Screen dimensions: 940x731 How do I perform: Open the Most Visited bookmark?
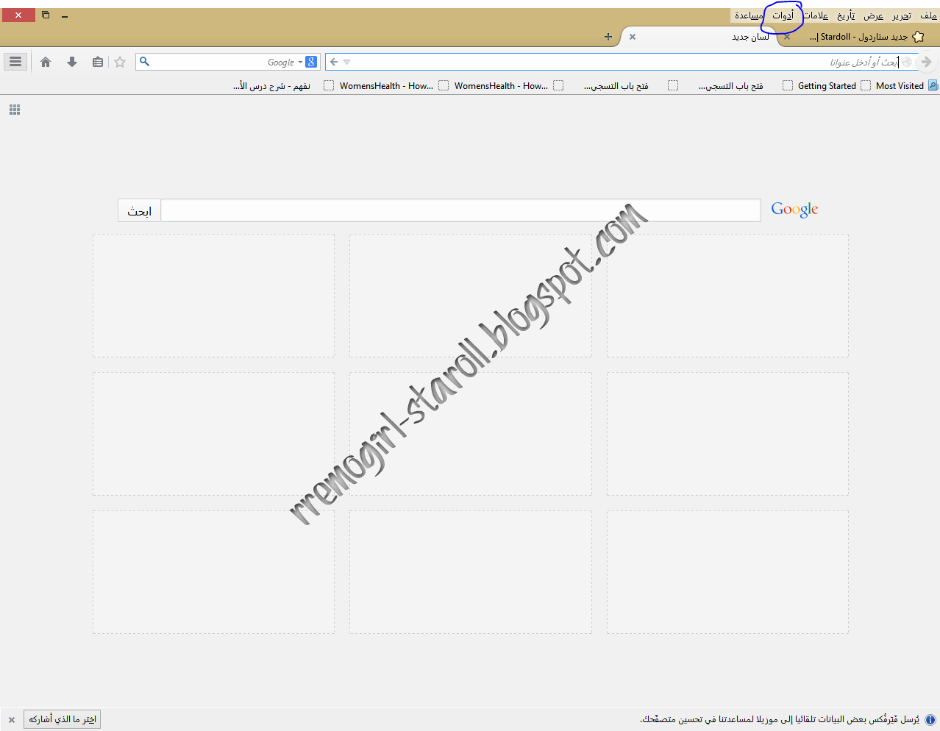tap(900, 86)
